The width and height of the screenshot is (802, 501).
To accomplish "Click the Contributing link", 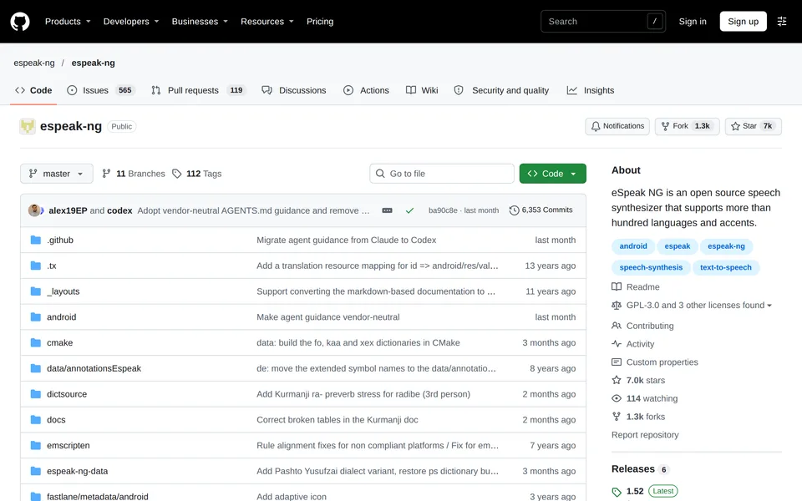I will click(650, 326).
